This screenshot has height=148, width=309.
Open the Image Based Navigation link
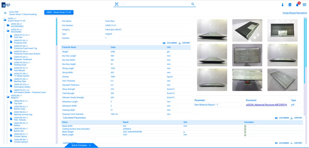coord(295,13)
